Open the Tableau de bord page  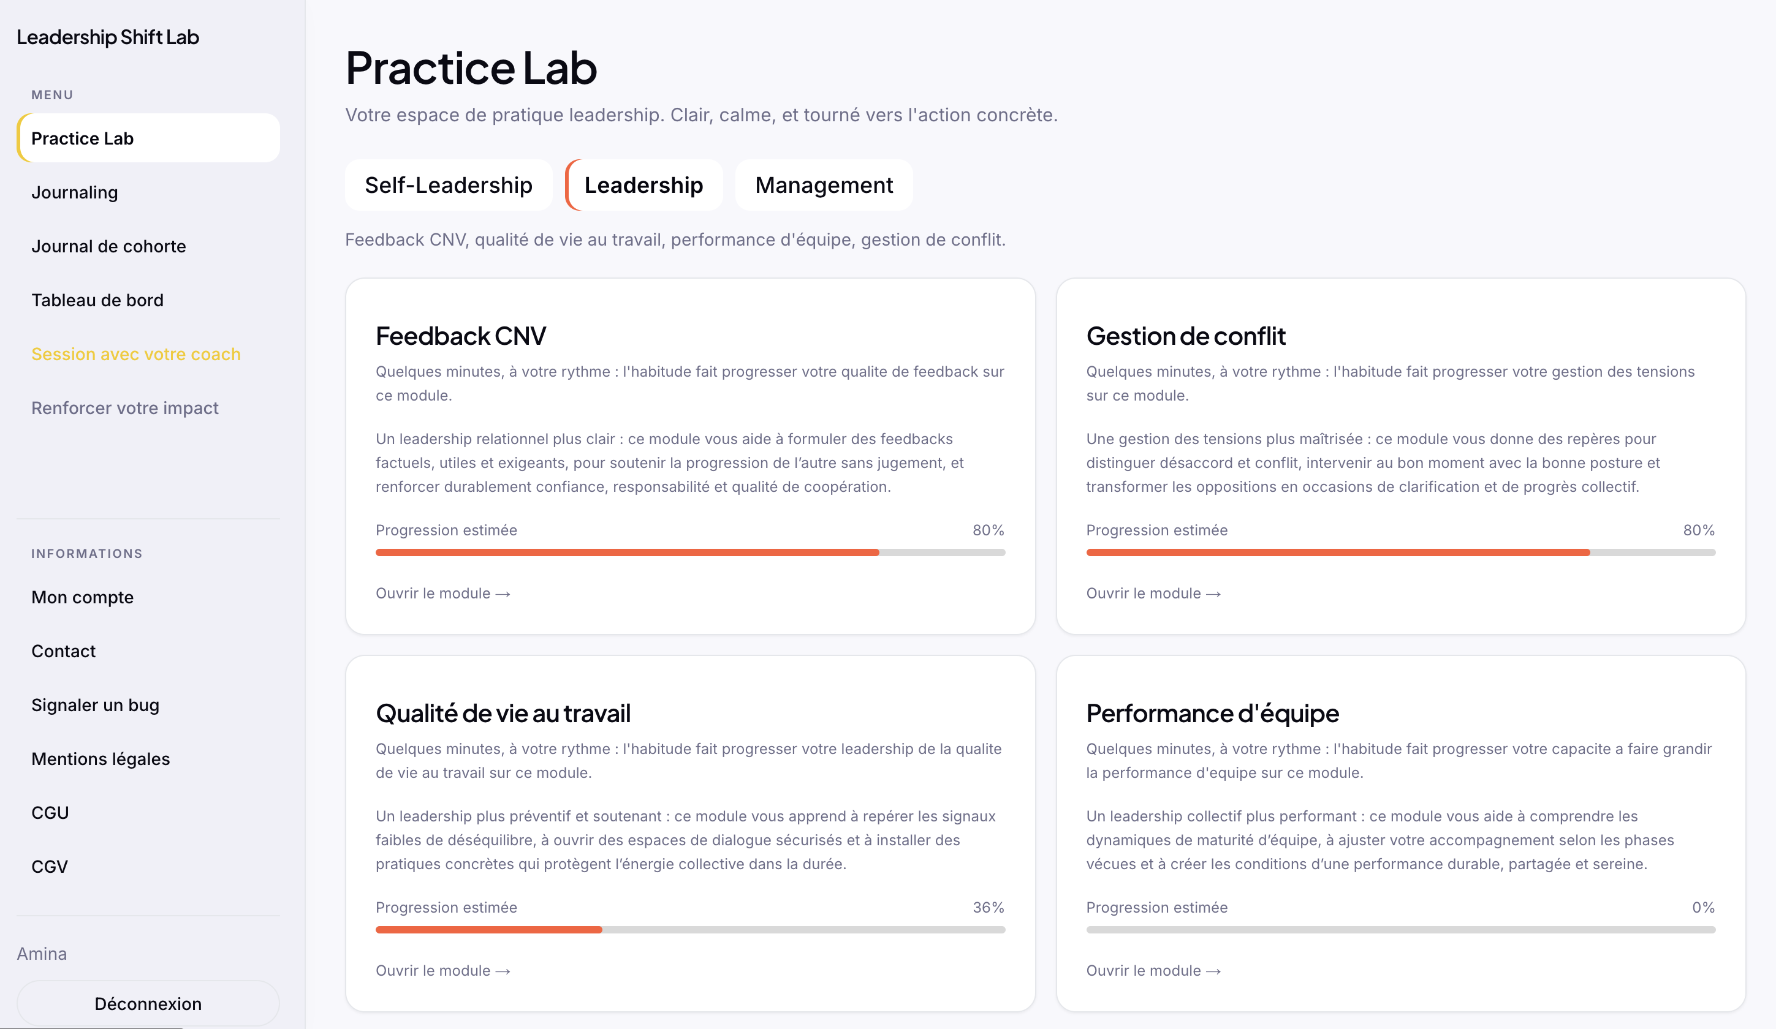(x=98, y=300)
